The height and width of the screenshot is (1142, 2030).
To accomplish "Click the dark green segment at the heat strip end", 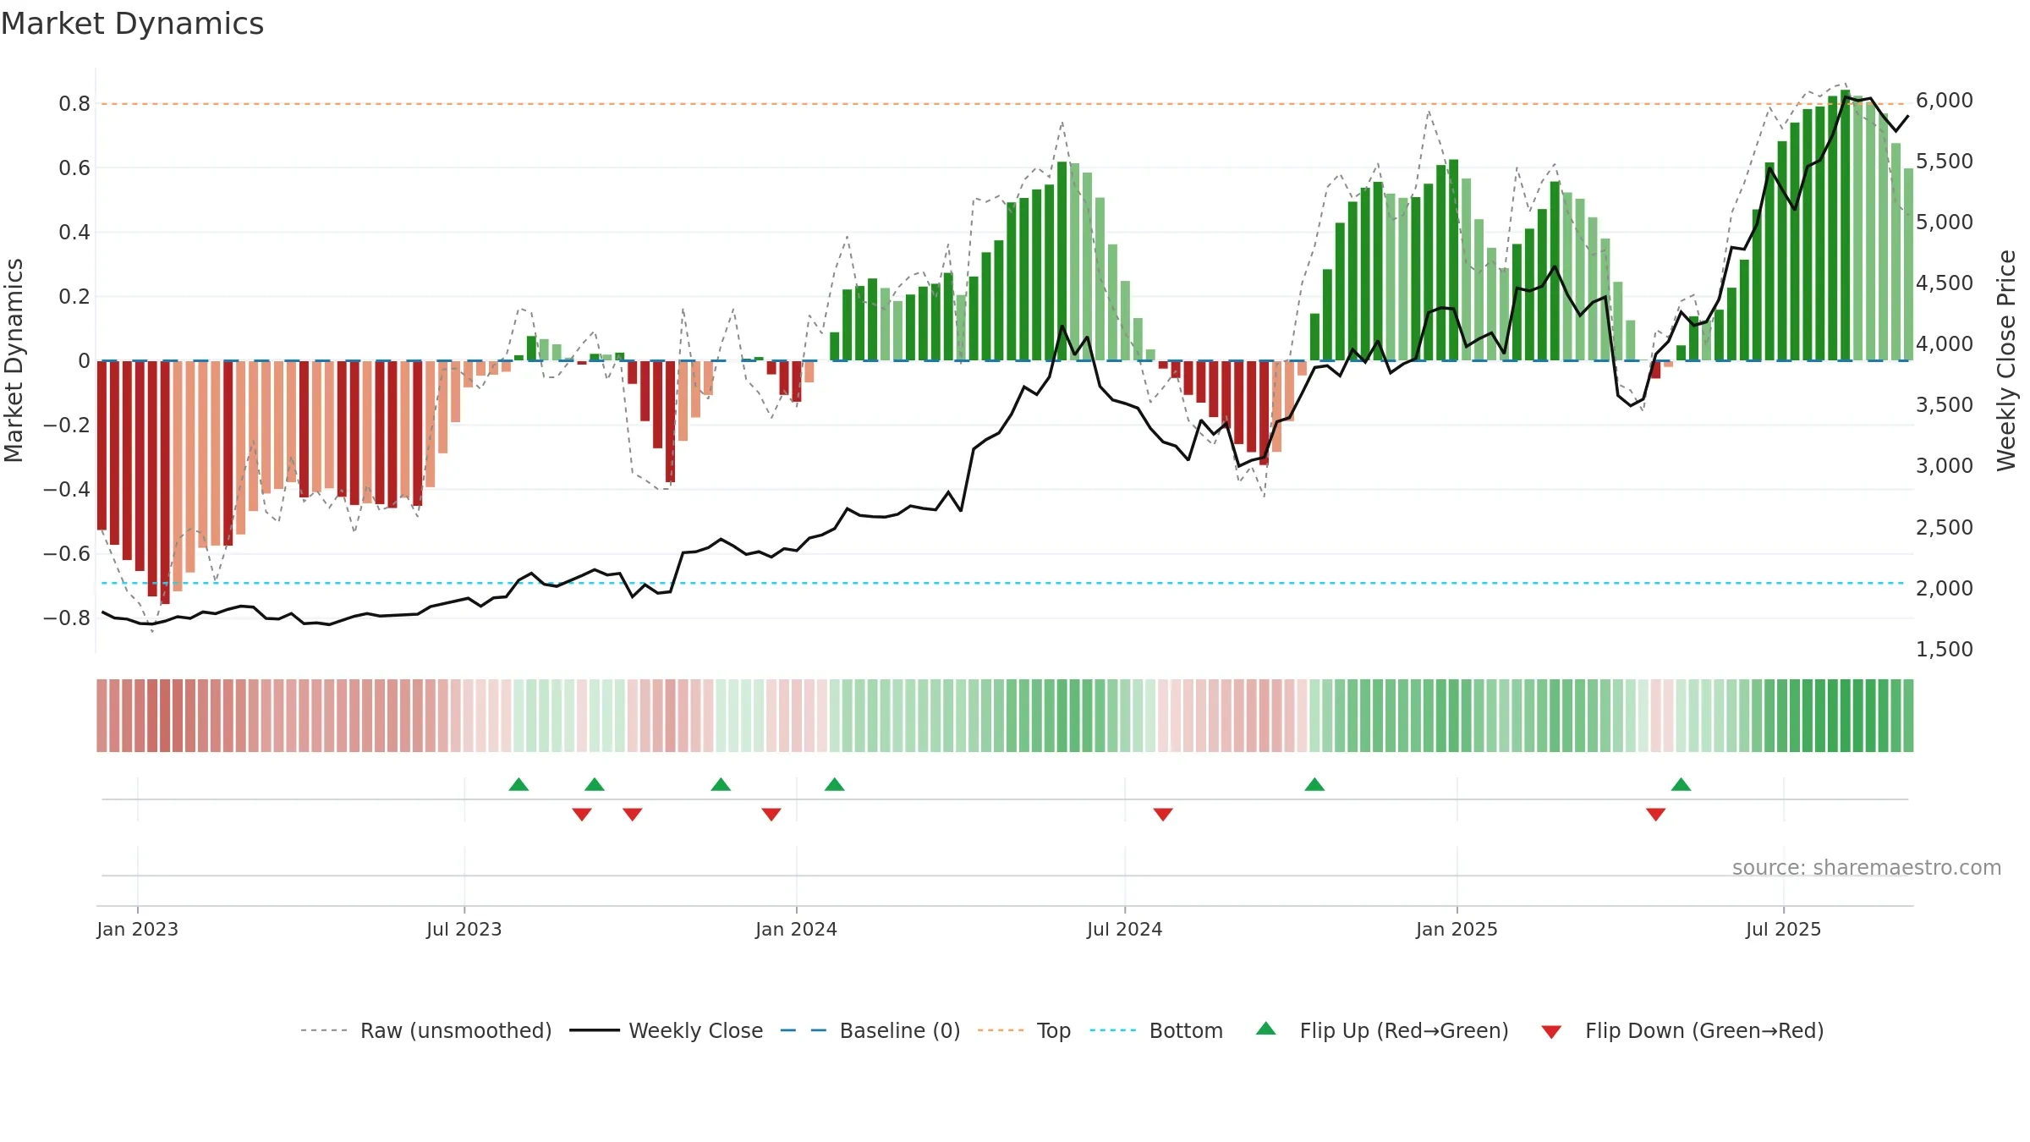I will coord(1908,716).
